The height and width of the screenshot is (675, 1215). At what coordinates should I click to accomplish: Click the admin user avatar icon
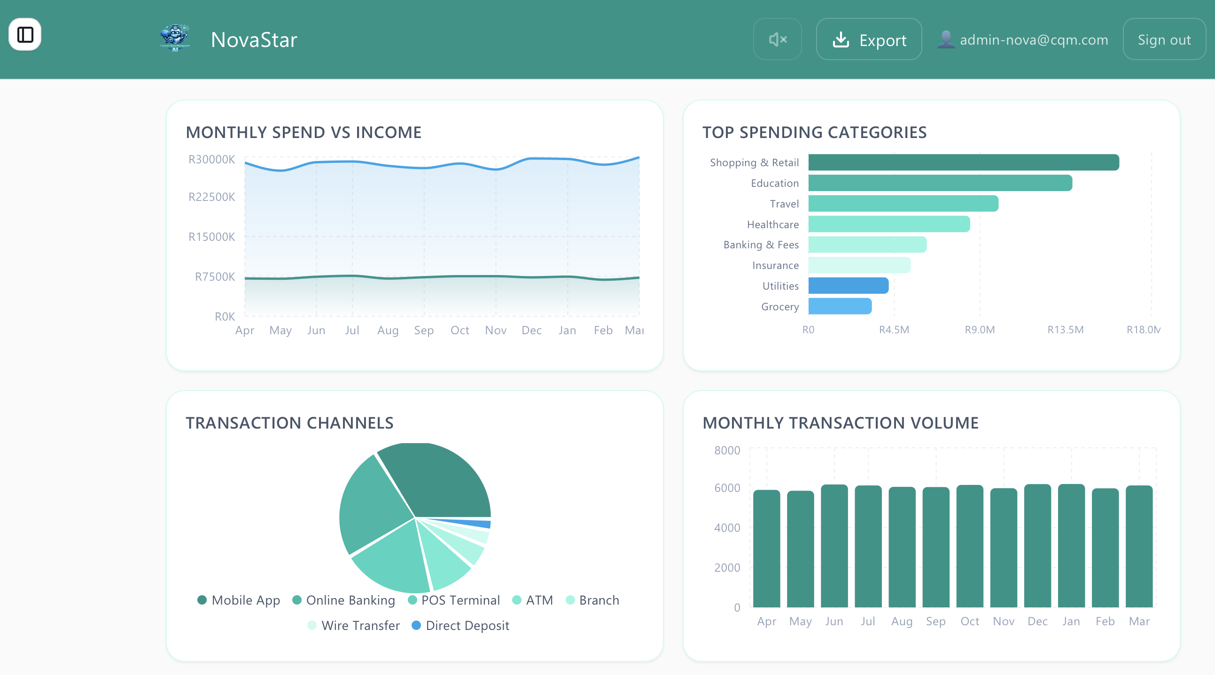pyautogui.click(x=945, y=39)
